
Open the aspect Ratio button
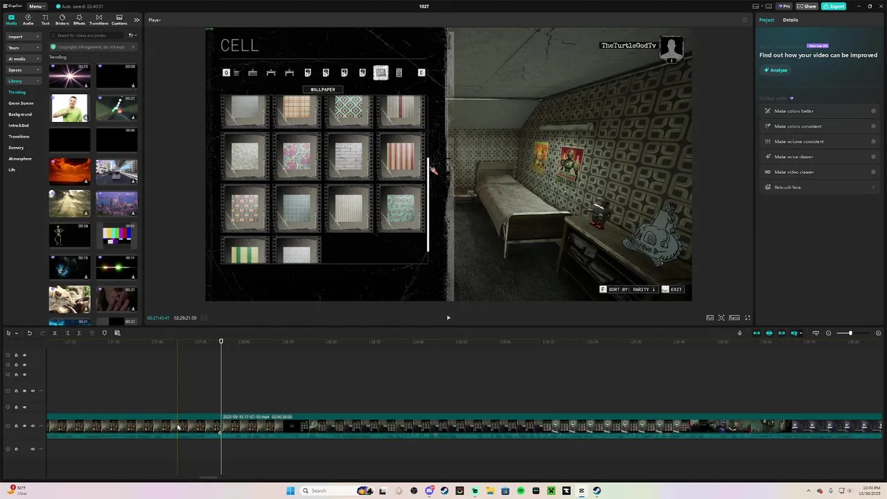click(734, 318)
